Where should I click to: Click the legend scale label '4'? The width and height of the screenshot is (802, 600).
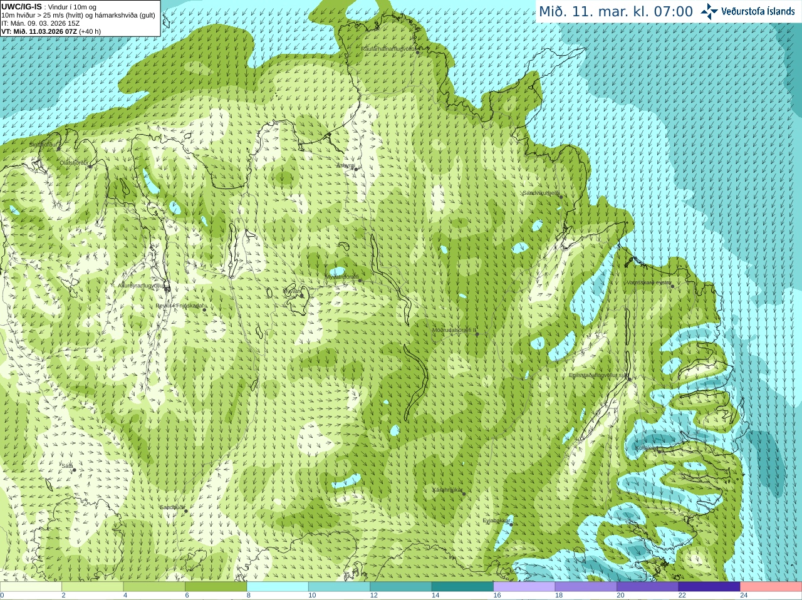125,596
